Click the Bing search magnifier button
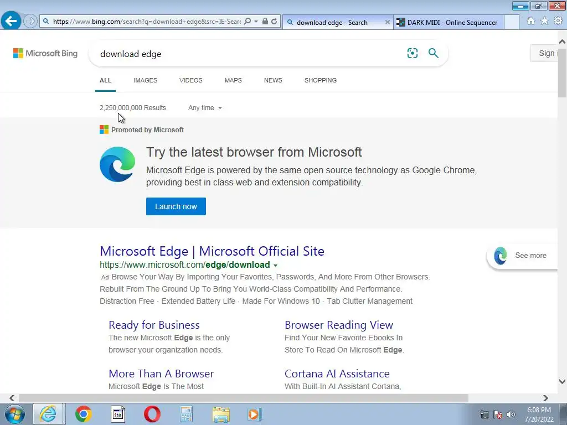Screen dimensions: 567x425 [x=433, y=53]
